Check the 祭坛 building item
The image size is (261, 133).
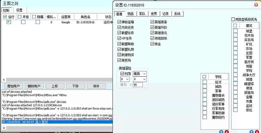tap(235, 110)
